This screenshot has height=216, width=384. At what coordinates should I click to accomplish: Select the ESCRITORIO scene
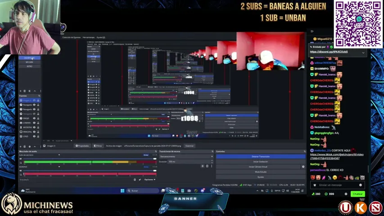(29, 58)
